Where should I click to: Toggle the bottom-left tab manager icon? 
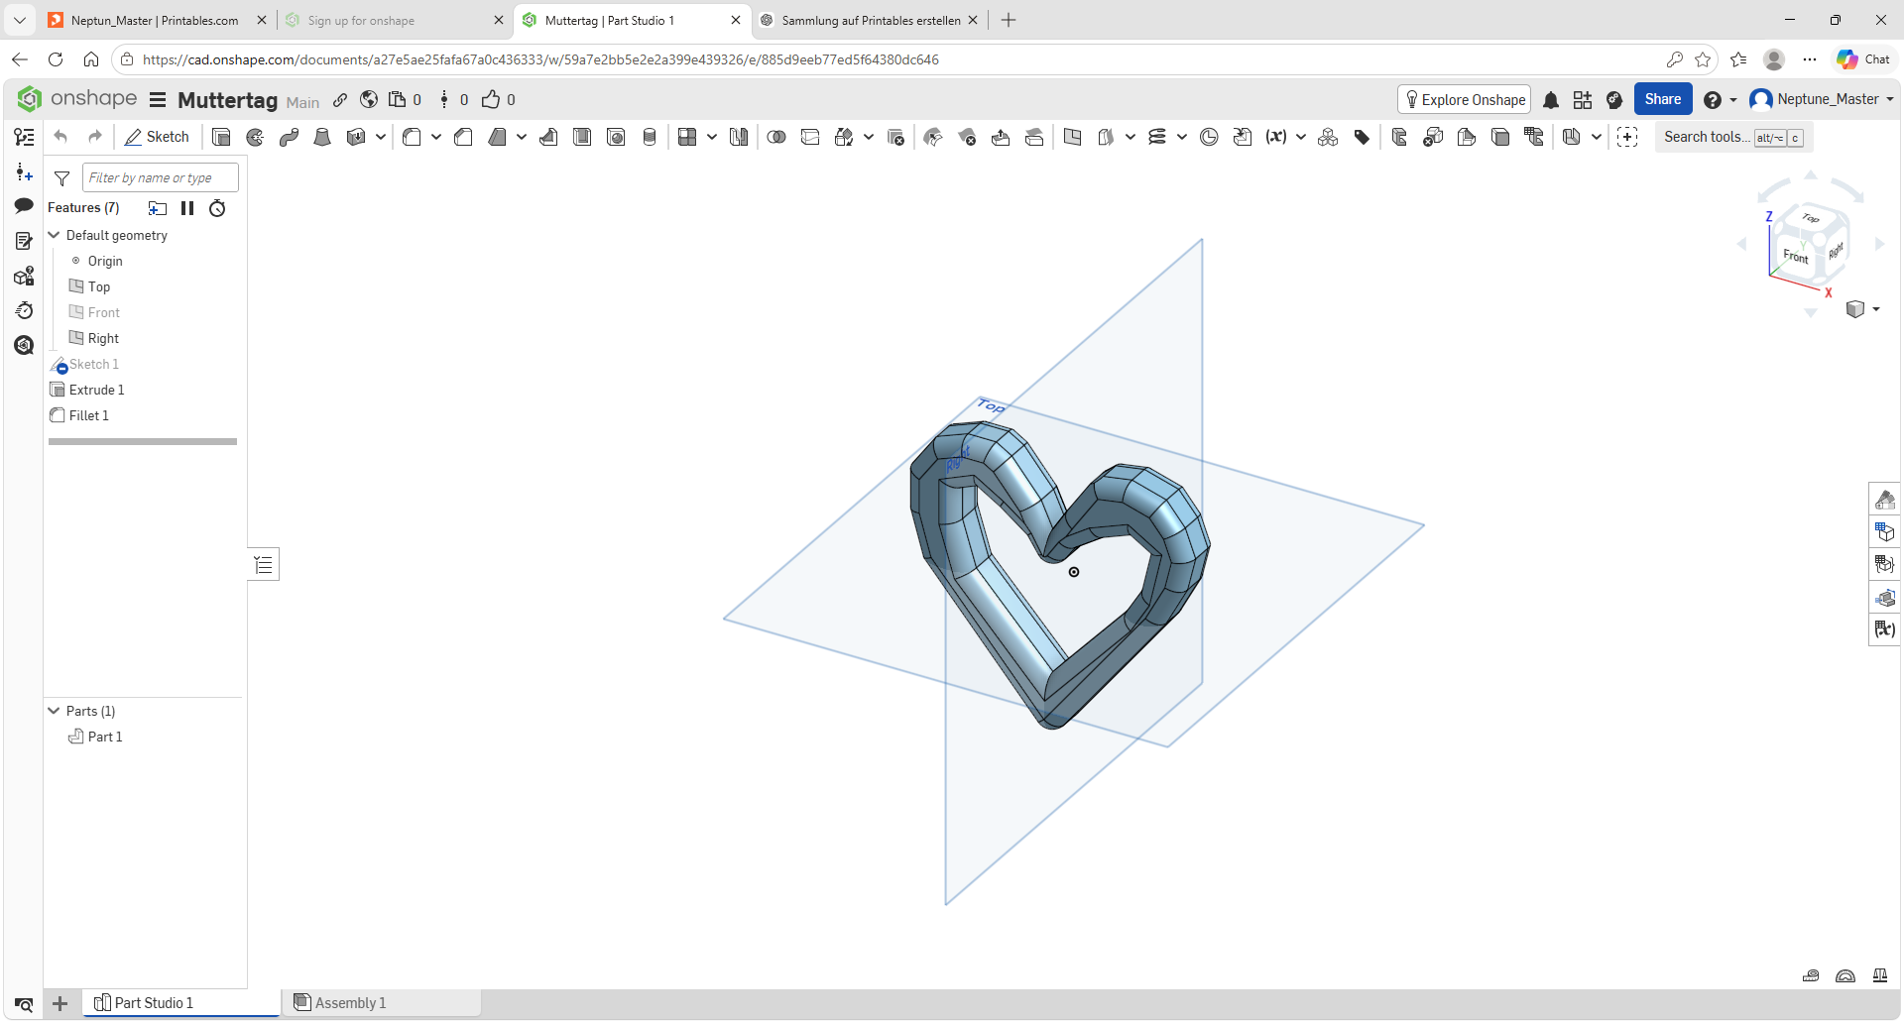24,1004
